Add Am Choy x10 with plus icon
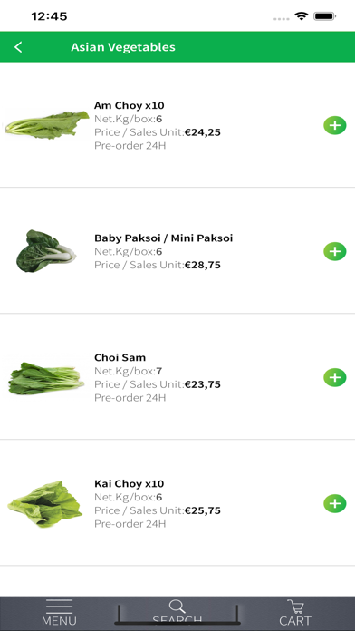This screenshot has height=631, width=355. pyautogui.click(x=334, y=125)
